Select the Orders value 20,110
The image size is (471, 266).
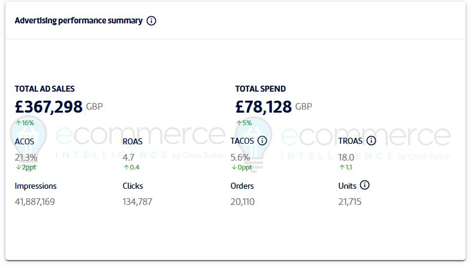[243, 202]
